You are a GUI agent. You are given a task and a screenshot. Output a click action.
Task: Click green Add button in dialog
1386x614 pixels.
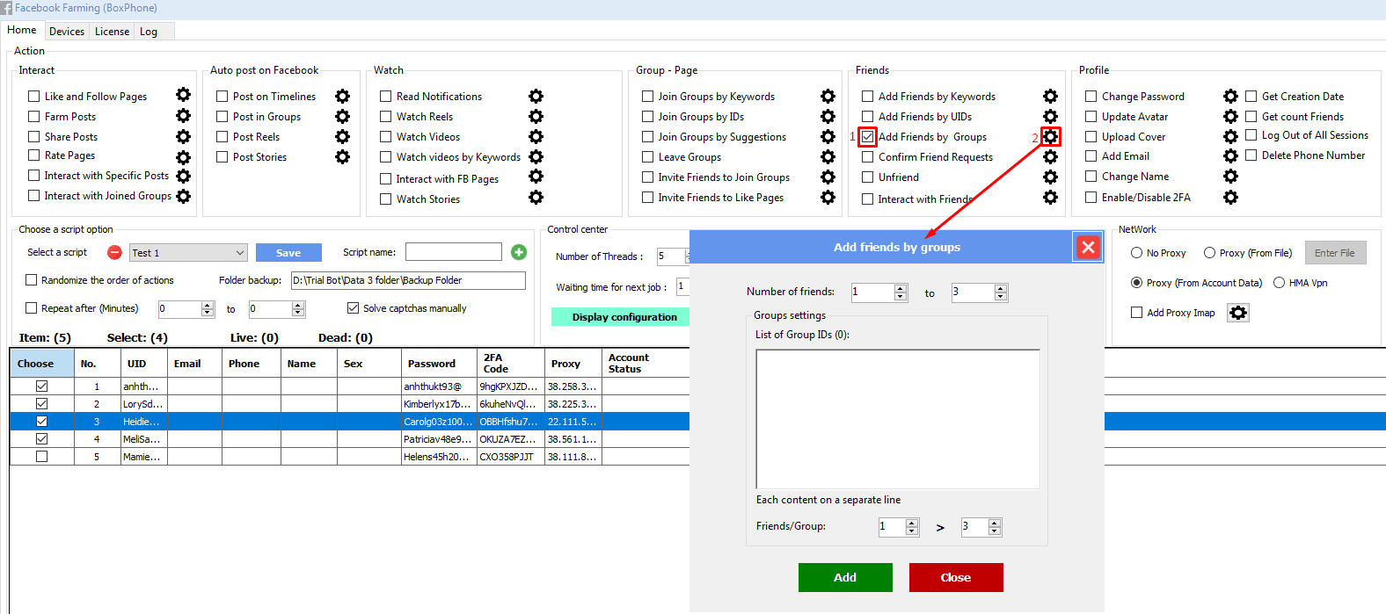845,577
